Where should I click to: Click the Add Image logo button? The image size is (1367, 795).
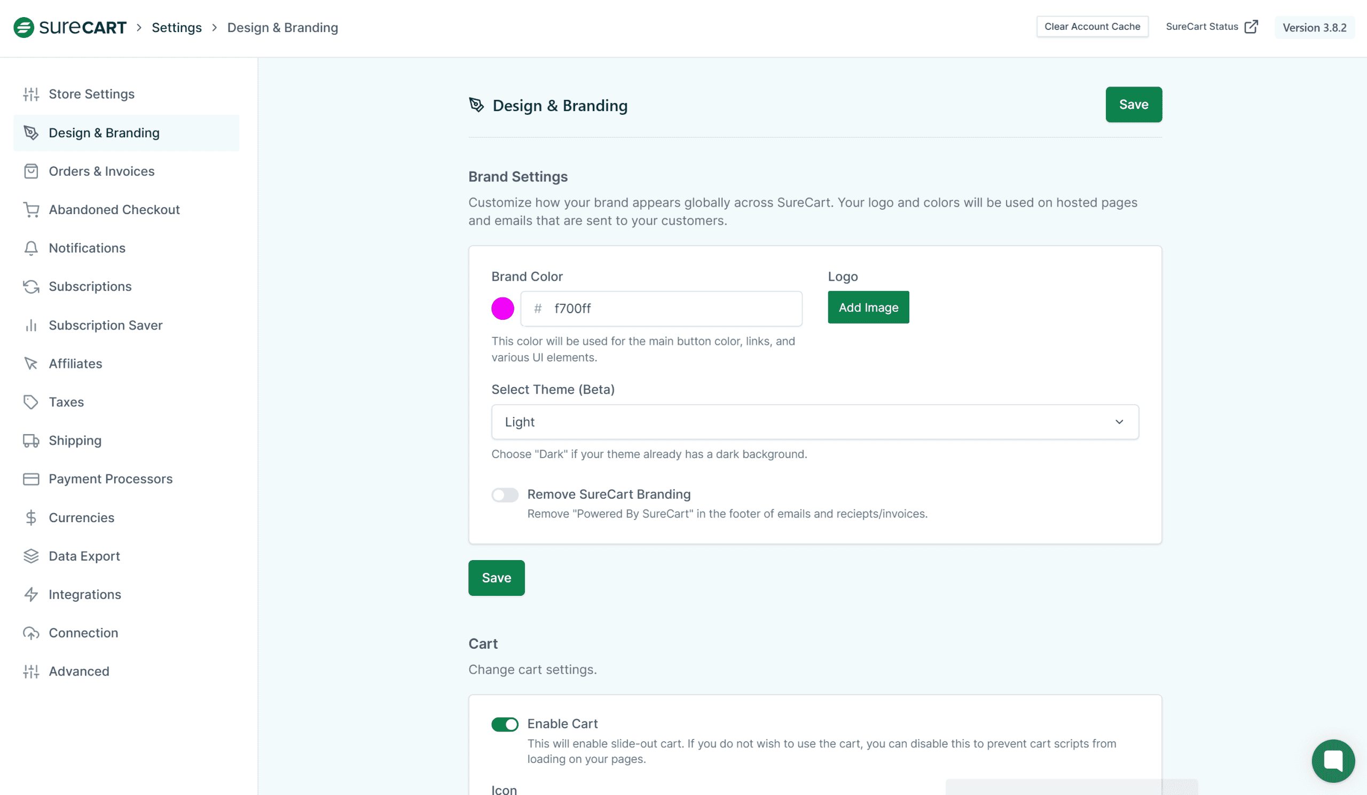coord(868,308)
